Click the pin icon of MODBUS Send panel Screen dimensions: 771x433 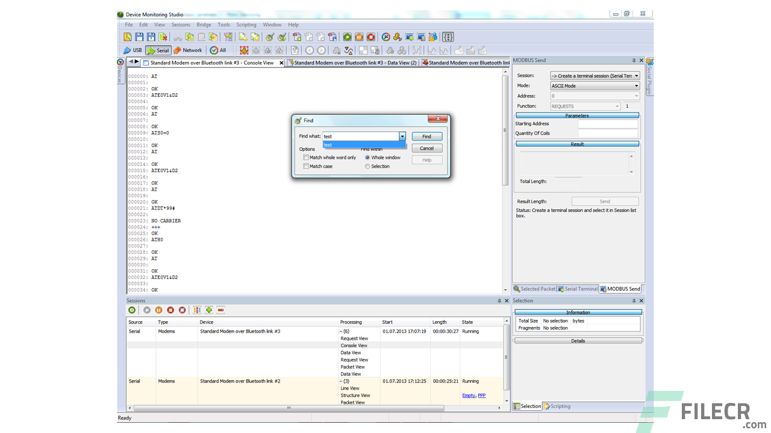pyautogui.click(x=634, y=61)
